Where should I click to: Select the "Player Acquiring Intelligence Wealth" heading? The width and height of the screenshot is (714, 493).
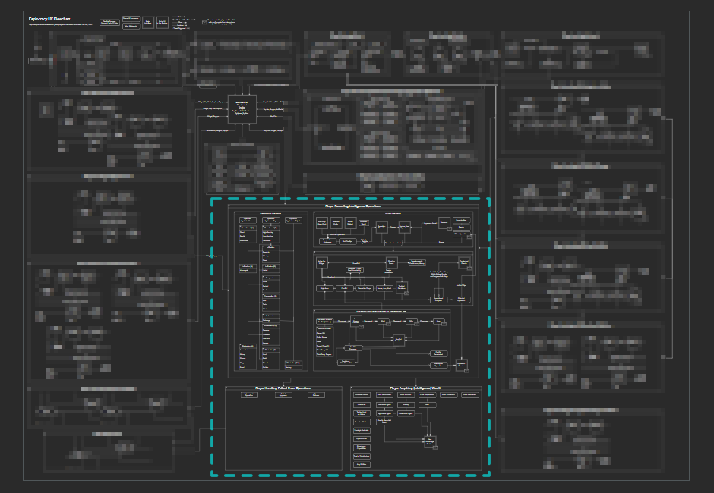coord(415,388)
